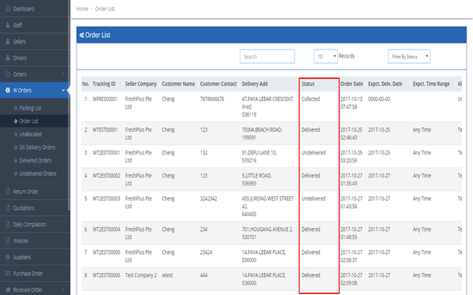Click Order List breadcrumb link
The height and width of the screenshot is (295, 473).
[x=105, y=9]
